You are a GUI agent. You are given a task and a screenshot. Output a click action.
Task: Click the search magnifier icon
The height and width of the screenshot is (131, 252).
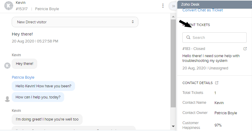[x=188, y=37]
